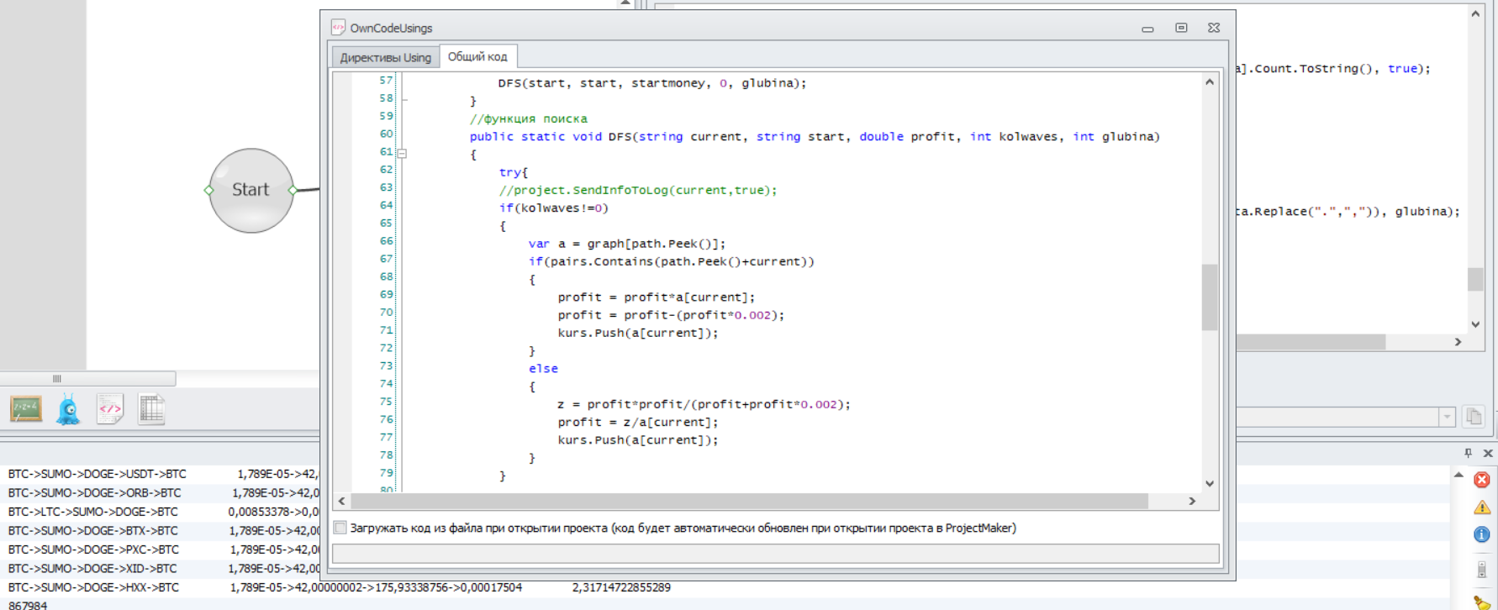This screenshot has height=610, width=1498.
Task: Click the code line 'profit = z/a[current];'
Action: tap(638, 422)
